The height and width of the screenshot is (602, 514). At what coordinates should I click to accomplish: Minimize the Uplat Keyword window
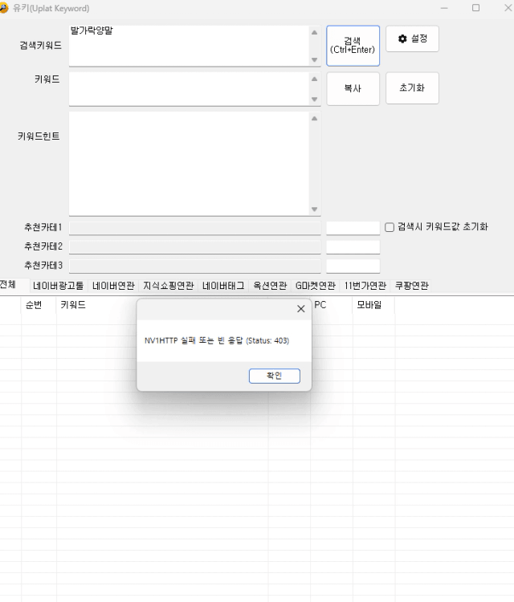[x=444, y=8]
